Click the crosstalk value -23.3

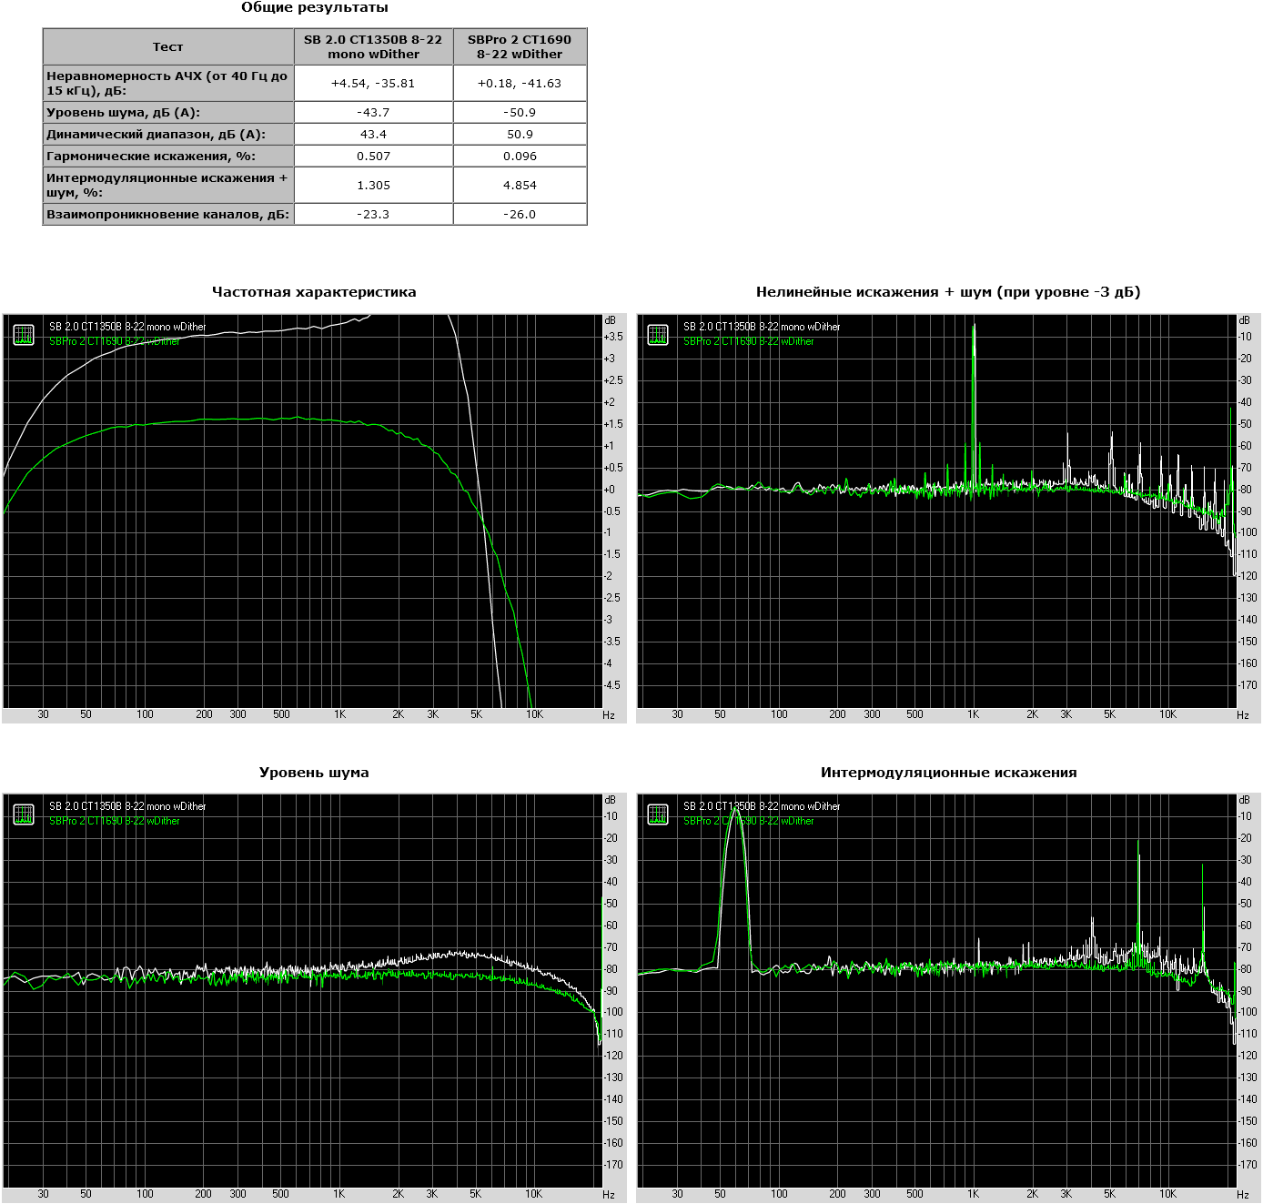pos(373,214)
